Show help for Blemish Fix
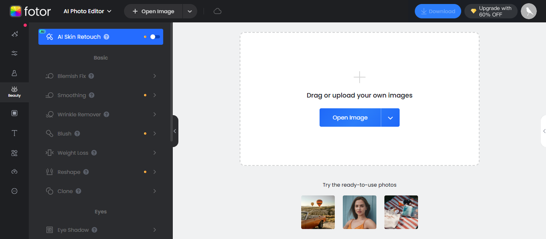The width and height of the screenshot is (546, 239). (x=91, y=76)
